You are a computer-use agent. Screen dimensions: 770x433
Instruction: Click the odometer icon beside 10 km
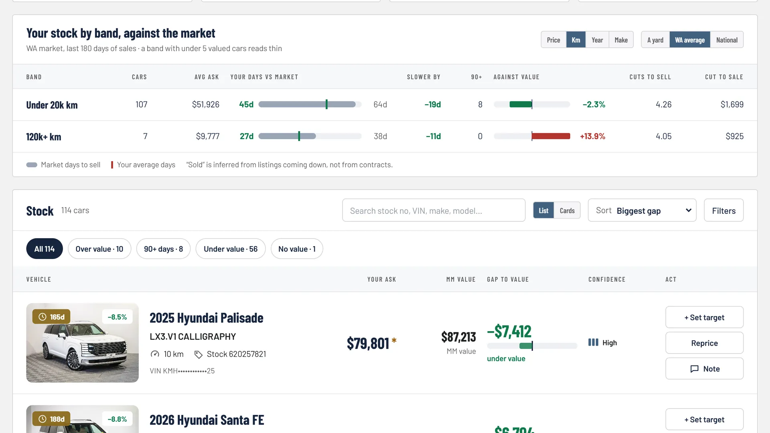coord(155,354)
